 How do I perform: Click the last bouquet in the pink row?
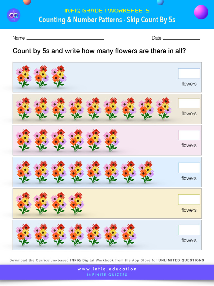click(111, 140)
